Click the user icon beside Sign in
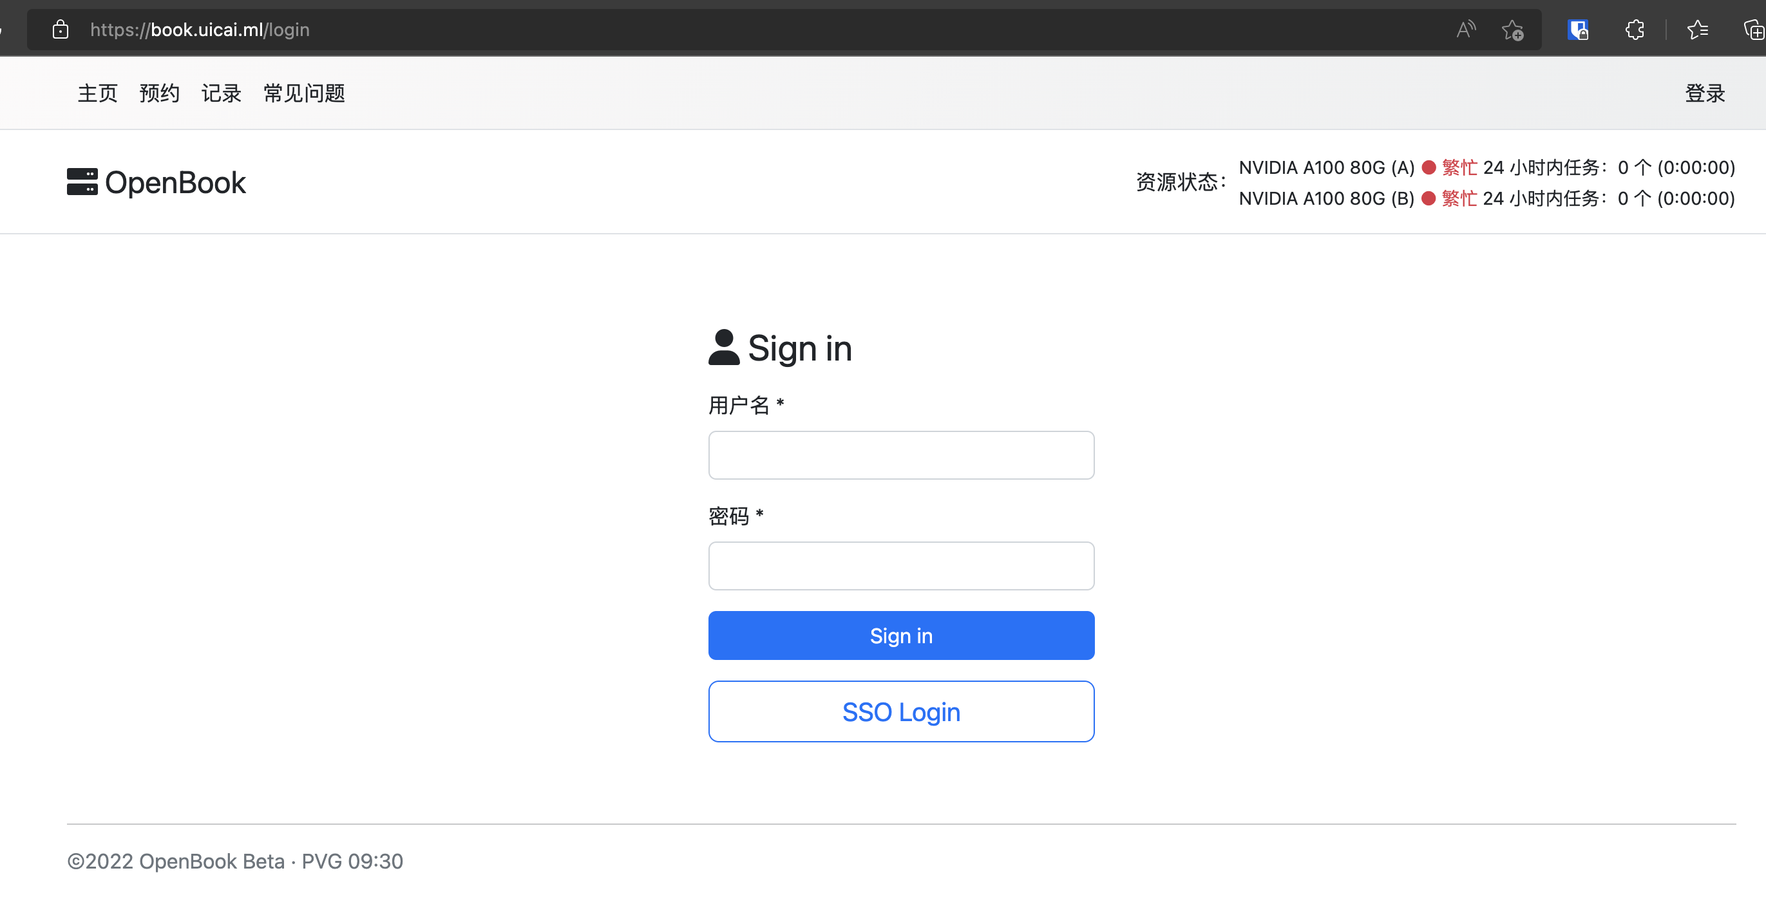Screen dimensions: 1766x913 pos(724,348)
